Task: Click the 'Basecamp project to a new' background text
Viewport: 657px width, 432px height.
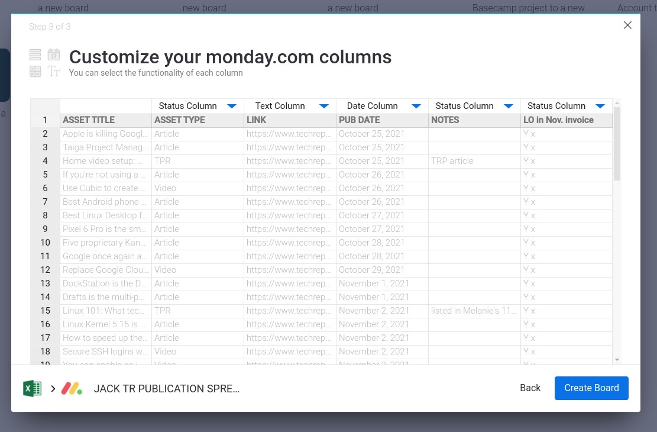Action: coord(528,8)
